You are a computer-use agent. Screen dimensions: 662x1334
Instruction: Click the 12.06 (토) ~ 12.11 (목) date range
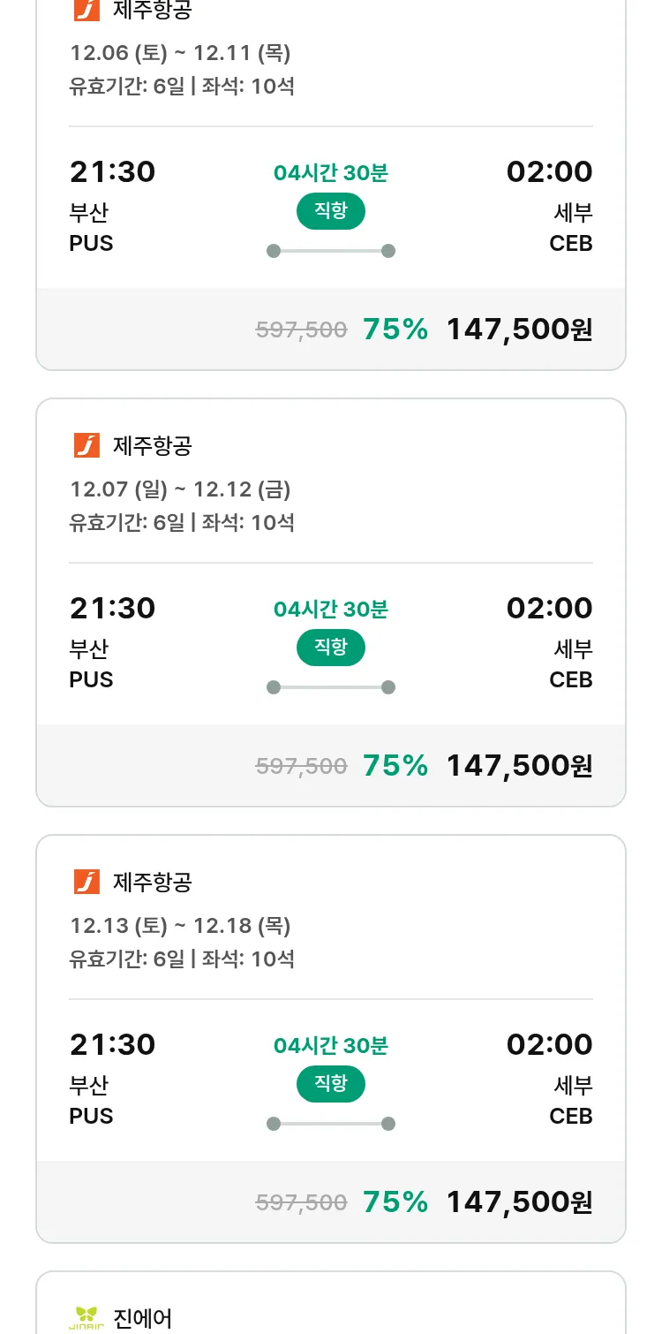click(180, 53)
